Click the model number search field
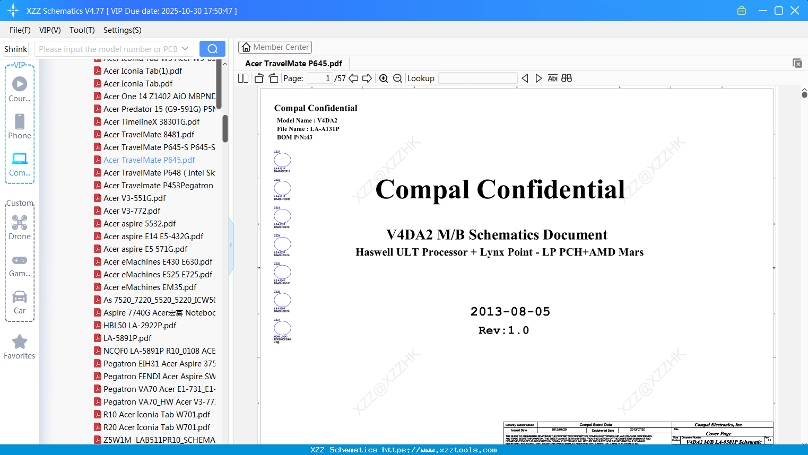This screenshot has height=455, width=808. [108, 49]
